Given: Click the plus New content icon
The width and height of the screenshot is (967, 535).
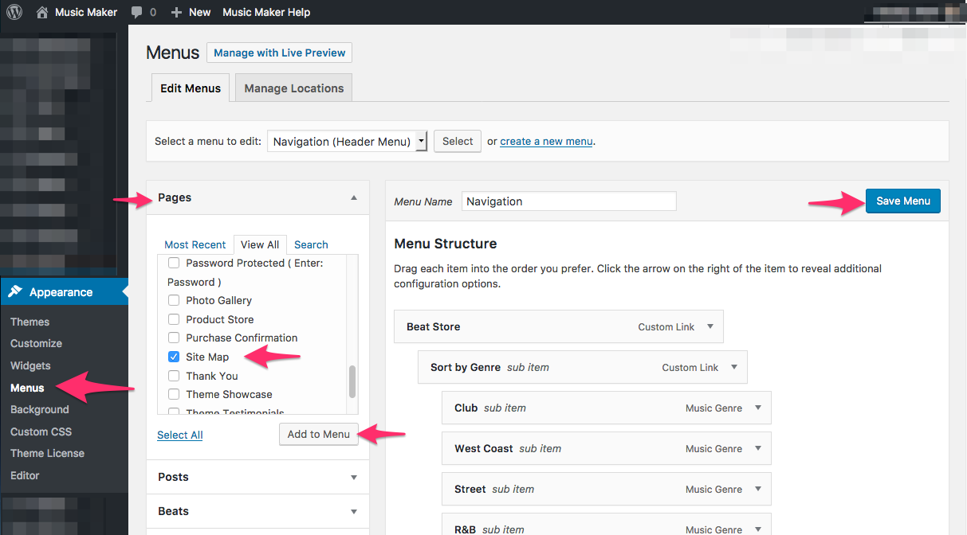Looking at the screenshot, I should pos(177,13).
